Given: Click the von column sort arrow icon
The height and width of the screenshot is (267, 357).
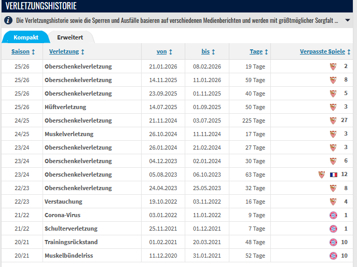Looking at the screenshot, I should click(171, 52).
